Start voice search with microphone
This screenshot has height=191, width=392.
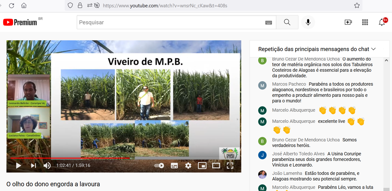click(308, 22)
